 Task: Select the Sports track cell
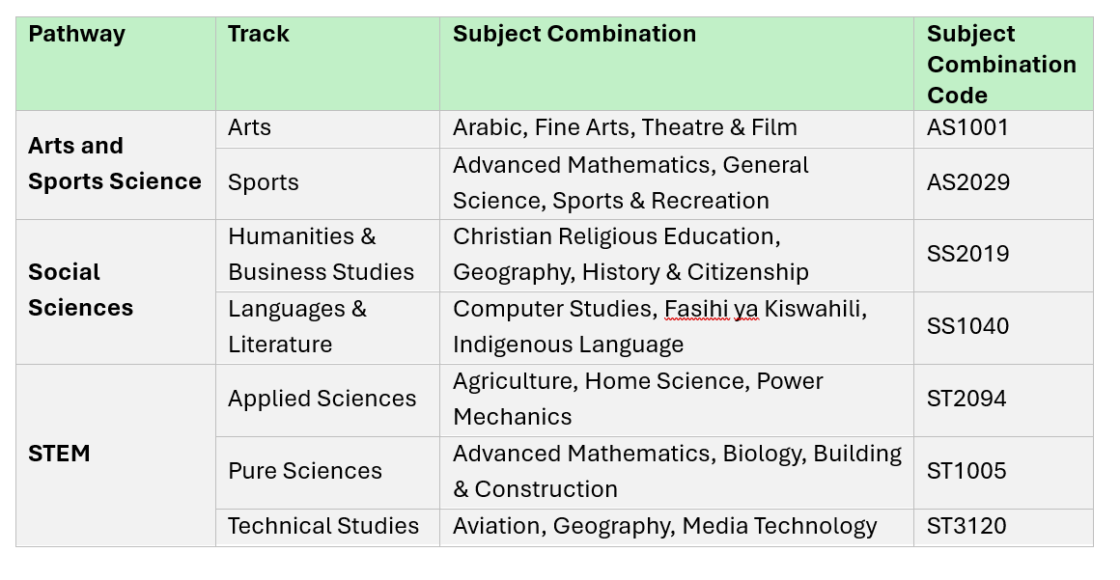point(328,183)
